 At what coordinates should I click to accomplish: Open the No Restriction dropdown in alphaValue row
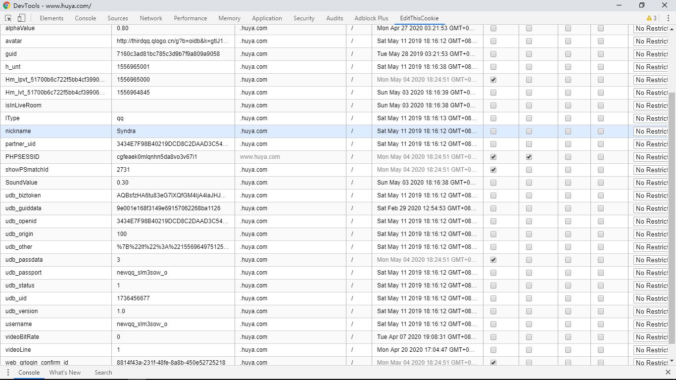651,28
